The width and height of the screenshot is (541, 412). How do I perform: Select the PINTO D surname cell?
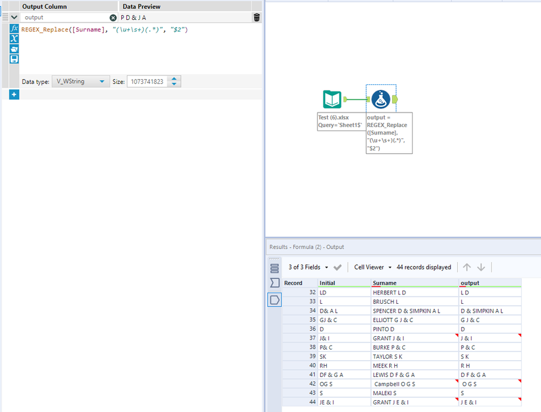click(x=415, y=329)
